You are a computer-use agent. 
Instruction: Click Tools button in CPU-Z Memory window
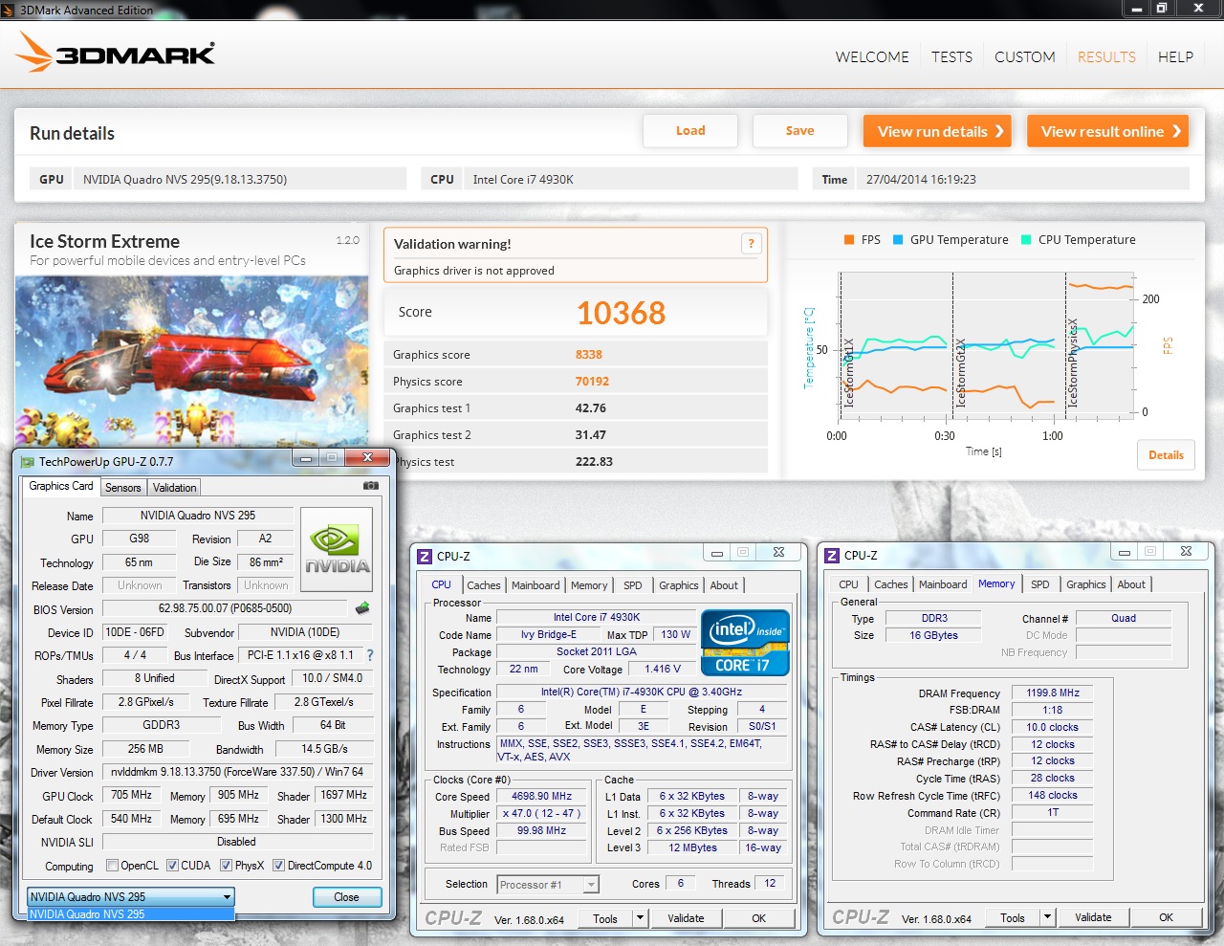1013,917
